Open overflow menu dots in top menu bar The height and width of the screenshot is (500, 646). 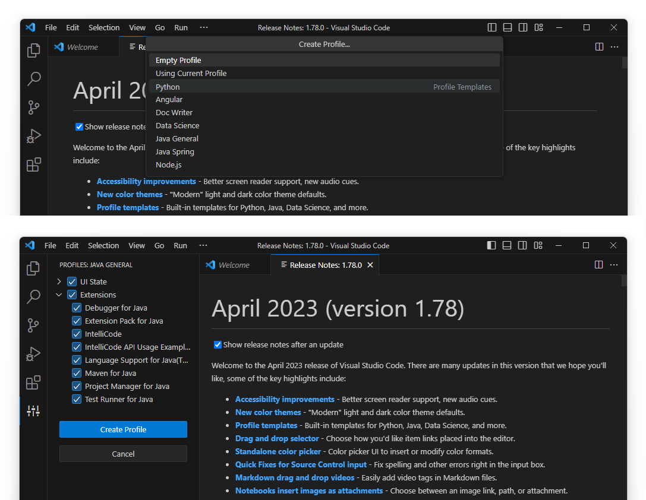(203, 27)
